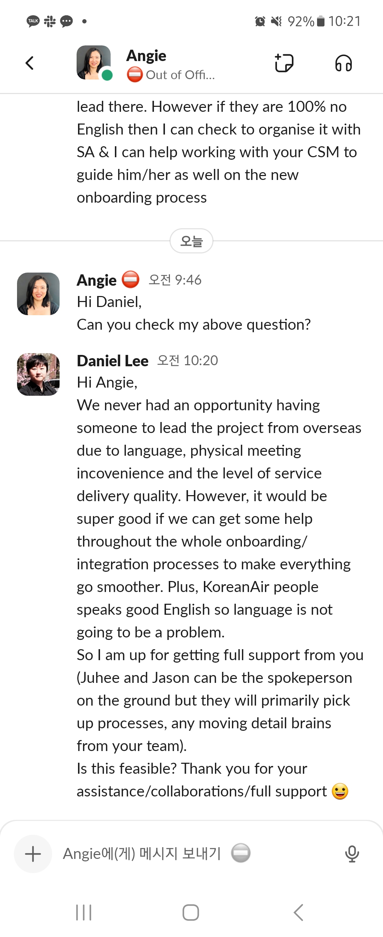Tap the plus attachment button
383x937 pixels.
[x=33, y=853]
